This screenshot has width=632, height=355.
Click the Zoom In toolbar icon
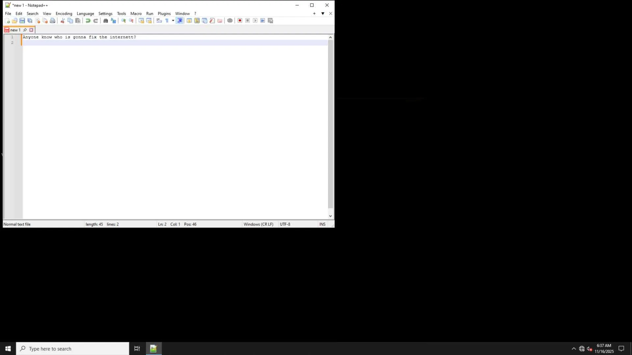point(123,21)
